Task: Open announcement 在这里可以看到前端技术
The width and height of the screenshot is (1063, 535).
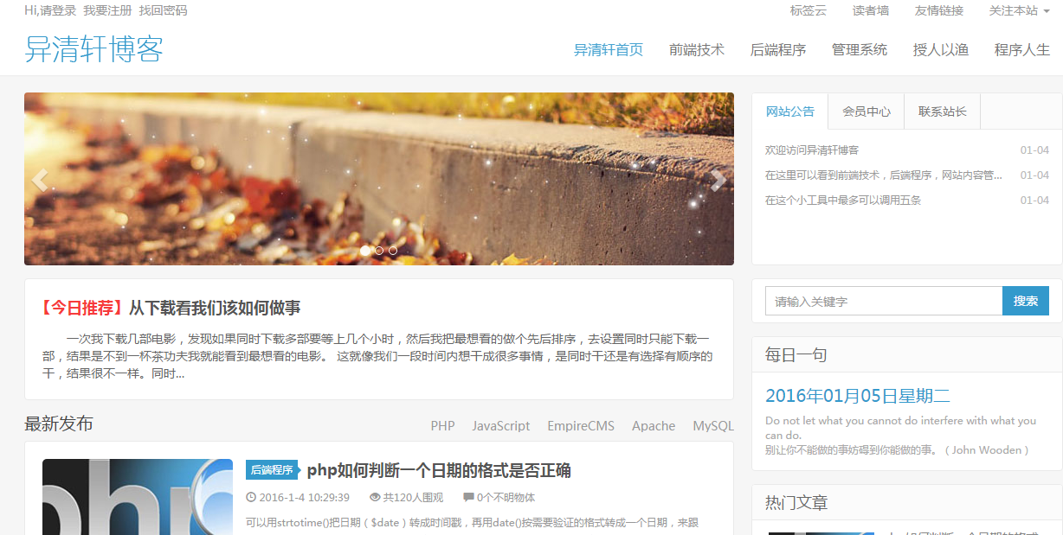Action: pyautogui.click(x=884, y=175)
